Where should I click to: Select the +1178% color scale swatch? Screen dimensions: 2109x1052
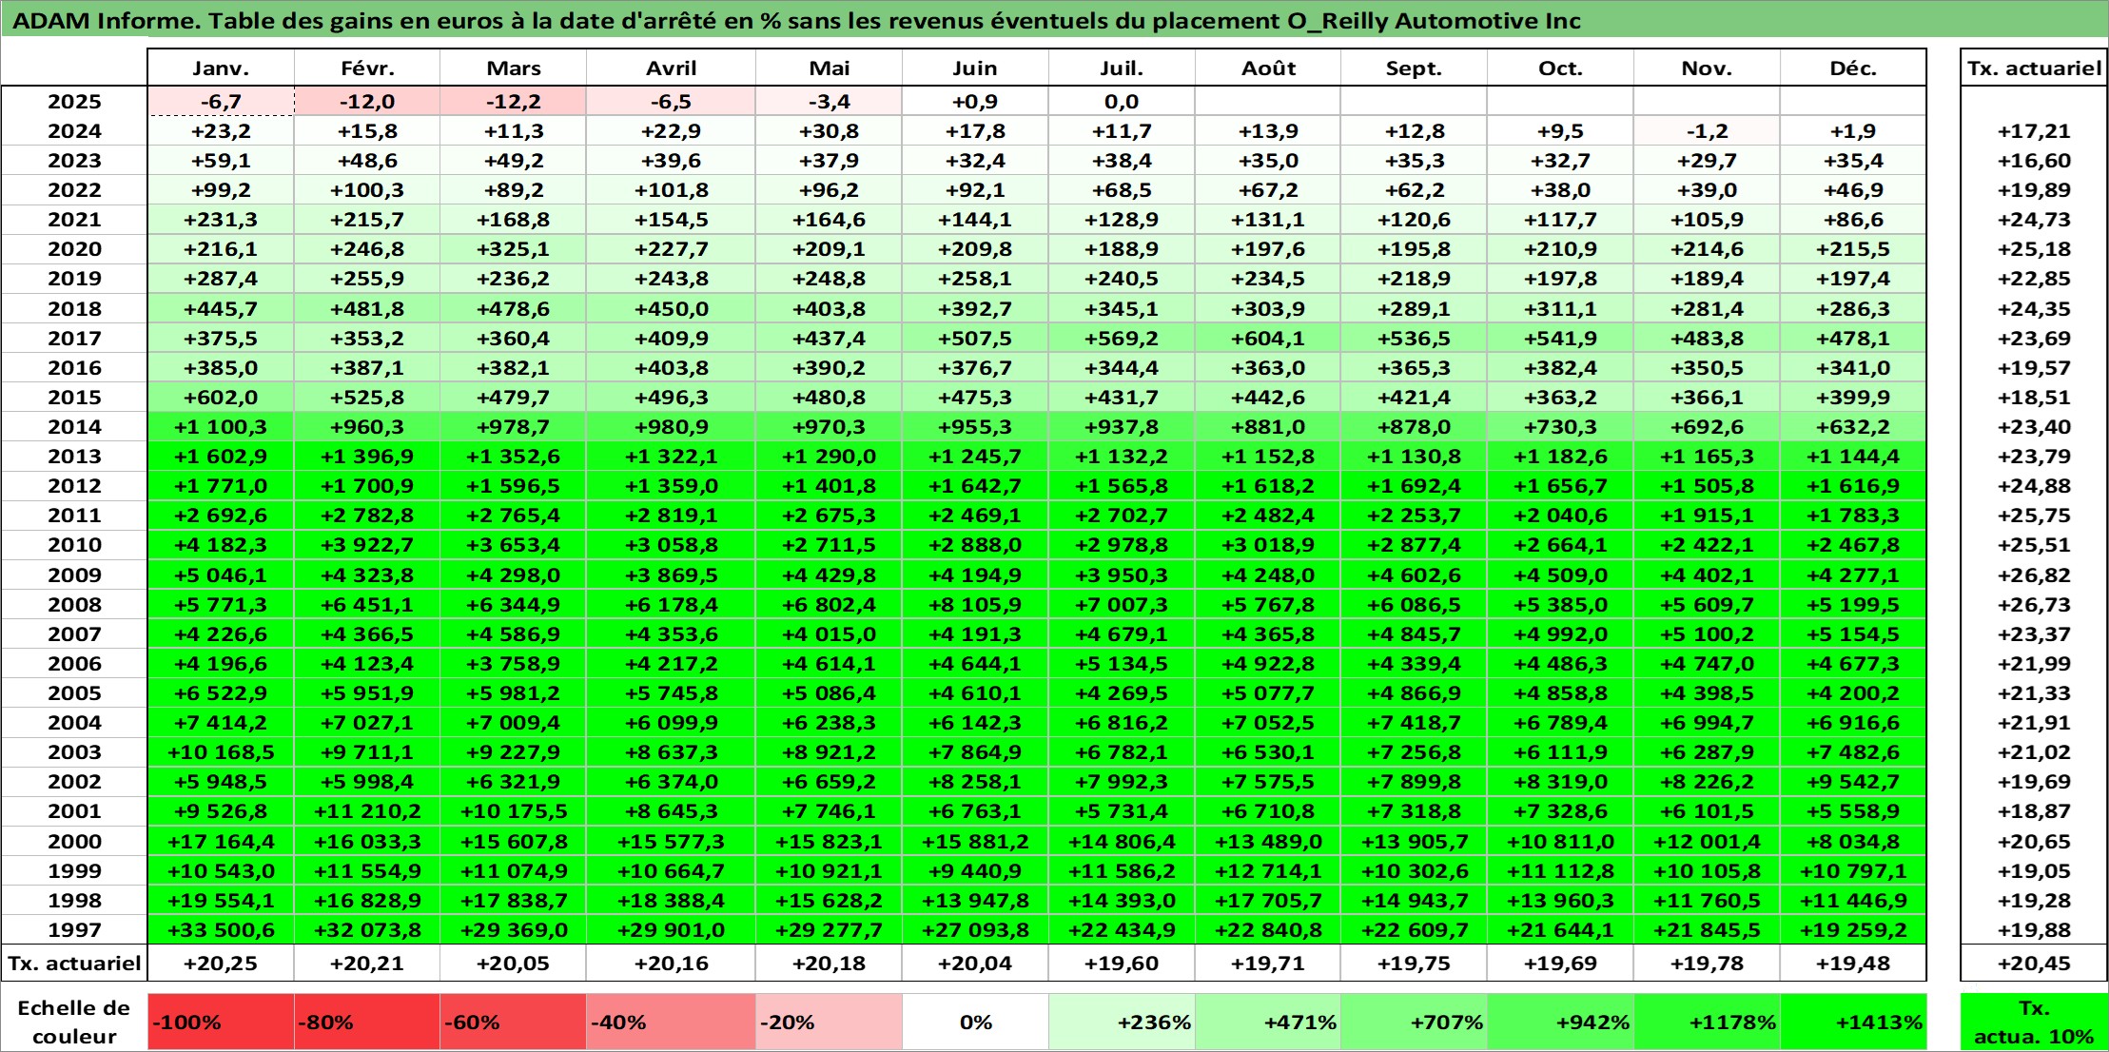[1707, 1023]
